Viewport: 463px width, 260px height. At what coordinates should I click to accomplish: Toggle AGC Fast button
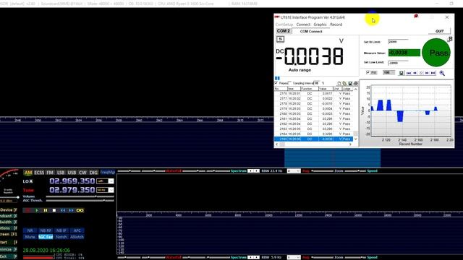(46, 237)
